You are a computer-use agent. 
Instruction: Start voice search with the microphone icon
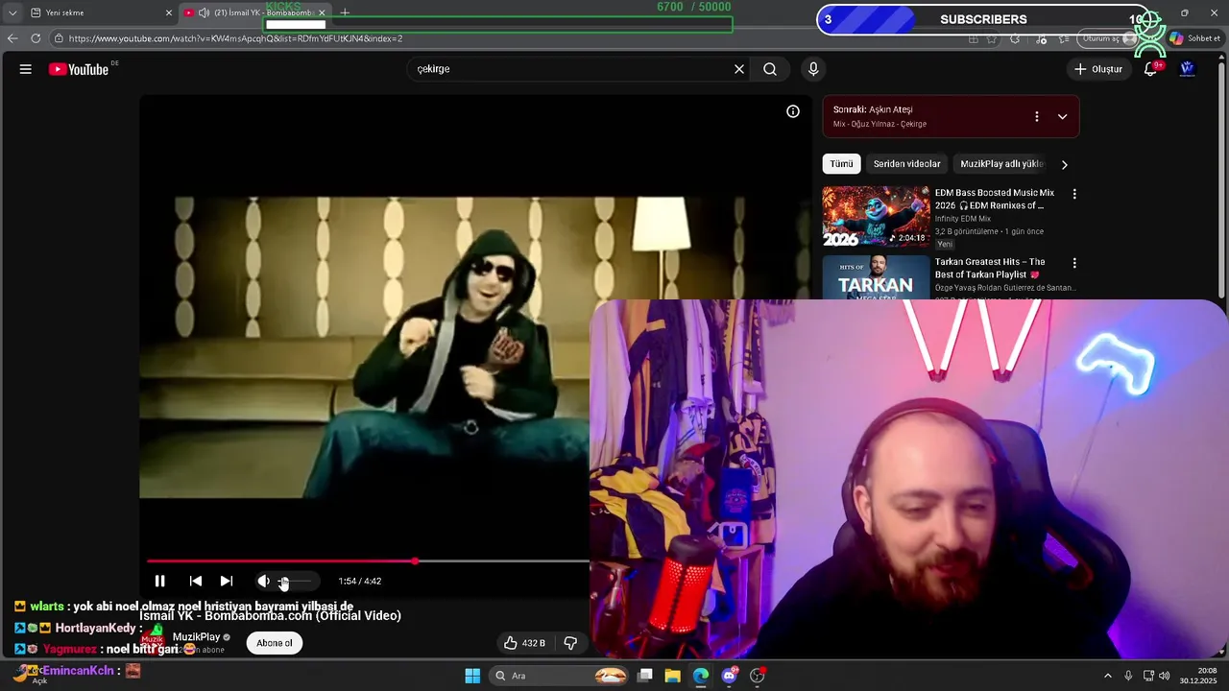(x=813, y=69)
